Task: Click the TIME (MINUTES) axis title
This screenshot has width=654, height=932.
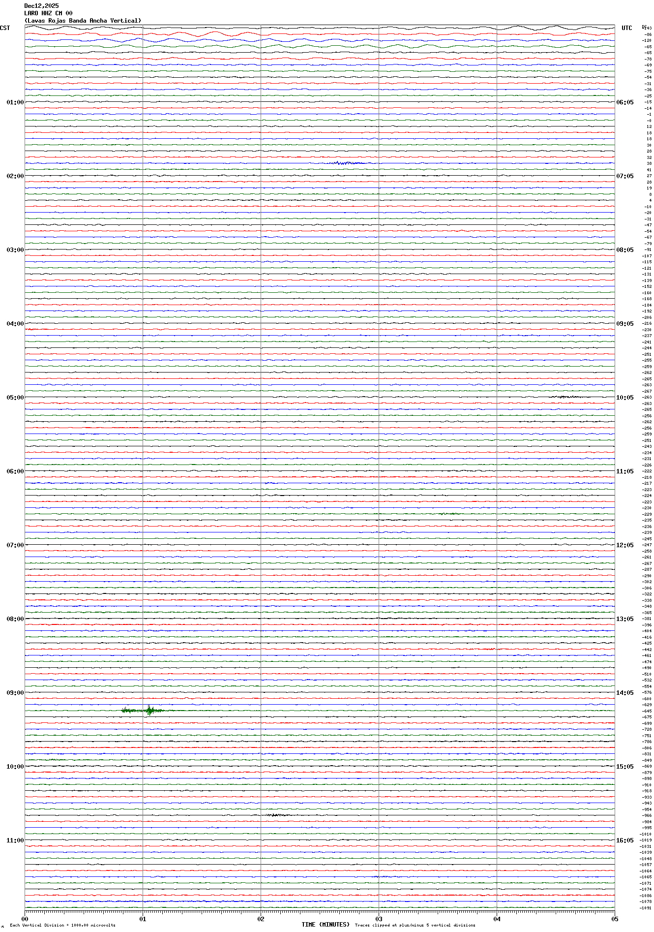Action: click(x=325, y=925)
